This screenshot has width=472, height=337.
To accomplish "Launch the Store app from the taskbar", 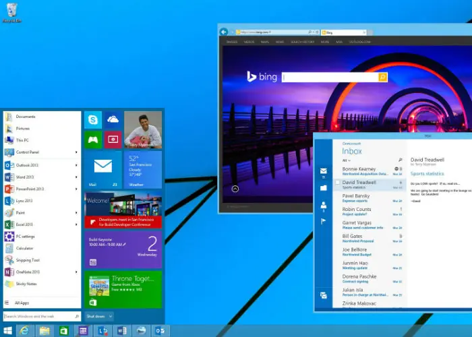I will pos(64,331).
